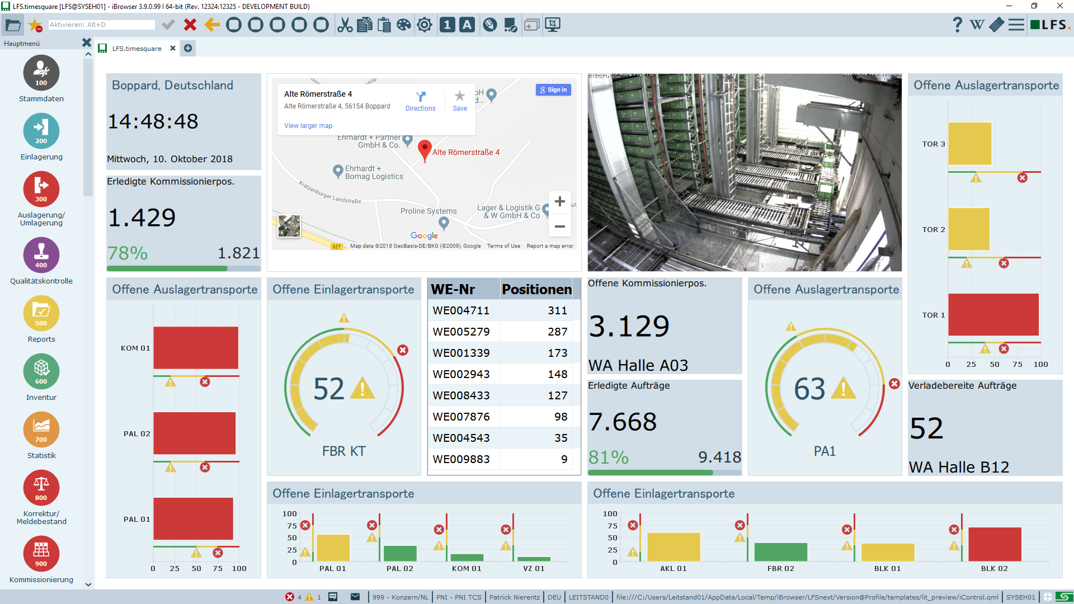Click the yellow back arrow icon
Screen dimensions: 1074x604
coord(212,25)
